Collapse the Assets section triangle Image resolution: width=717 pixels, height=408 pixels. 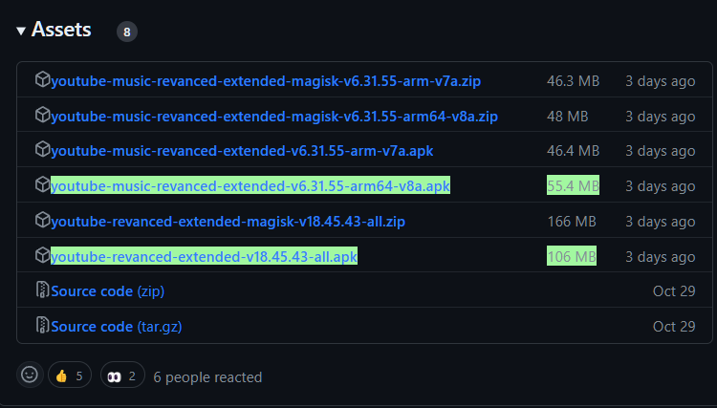click(x=21, y=32)
